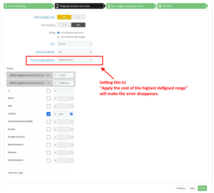Click the Previous button

pos(181,188)
